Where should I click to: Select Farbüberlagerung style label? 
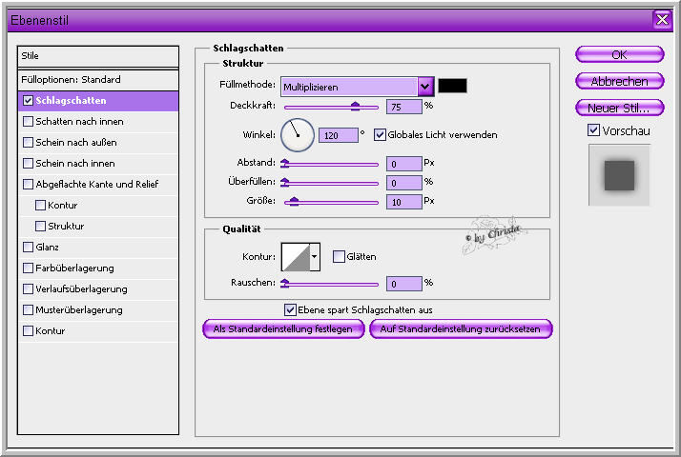tap(74, 268)
